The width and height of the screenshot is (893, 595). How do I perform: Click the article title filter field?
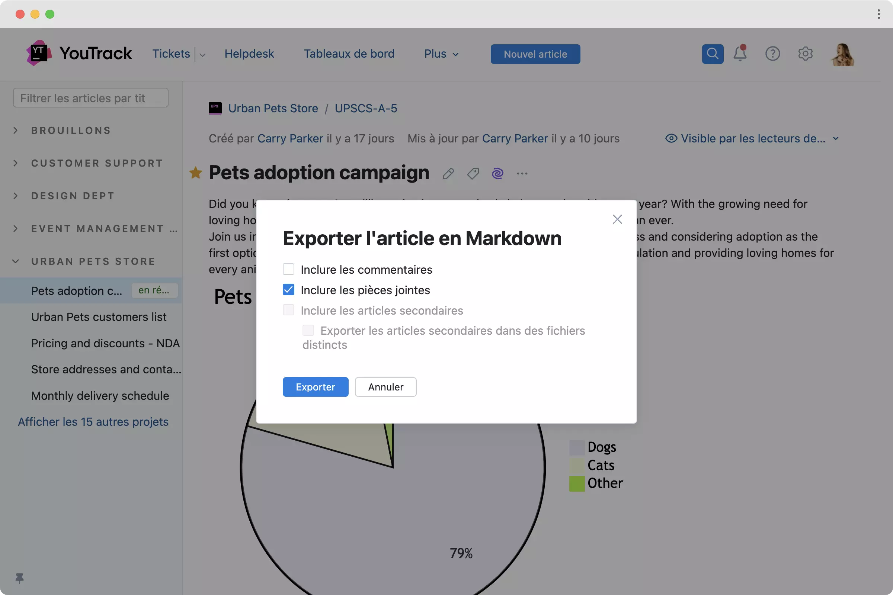click(x=90, y=98)
